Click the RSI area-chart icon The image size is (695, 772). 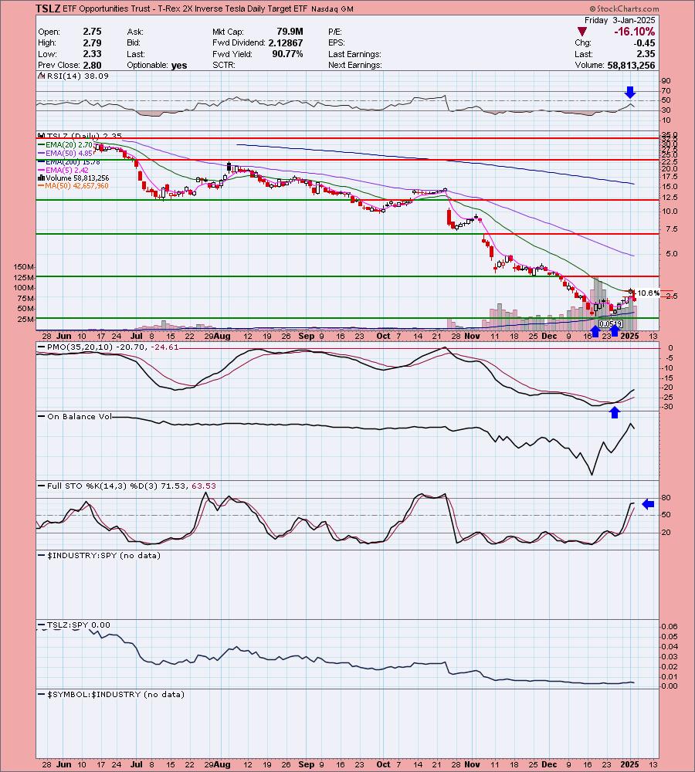click(42, 76)
